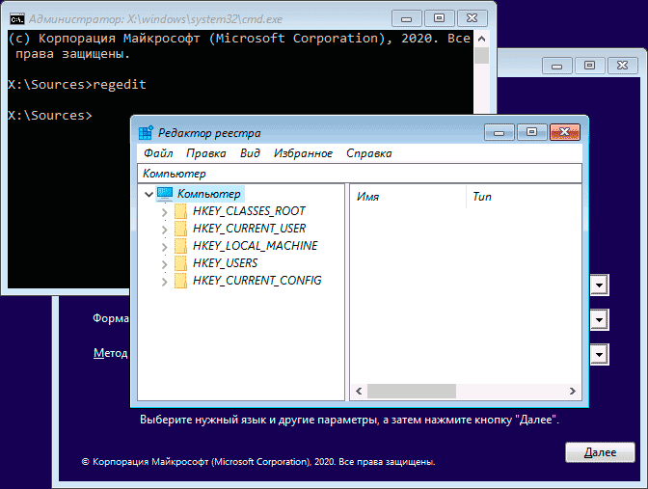Click the cmd.exe icon in the command prompt title bar

tap(17, 19)
